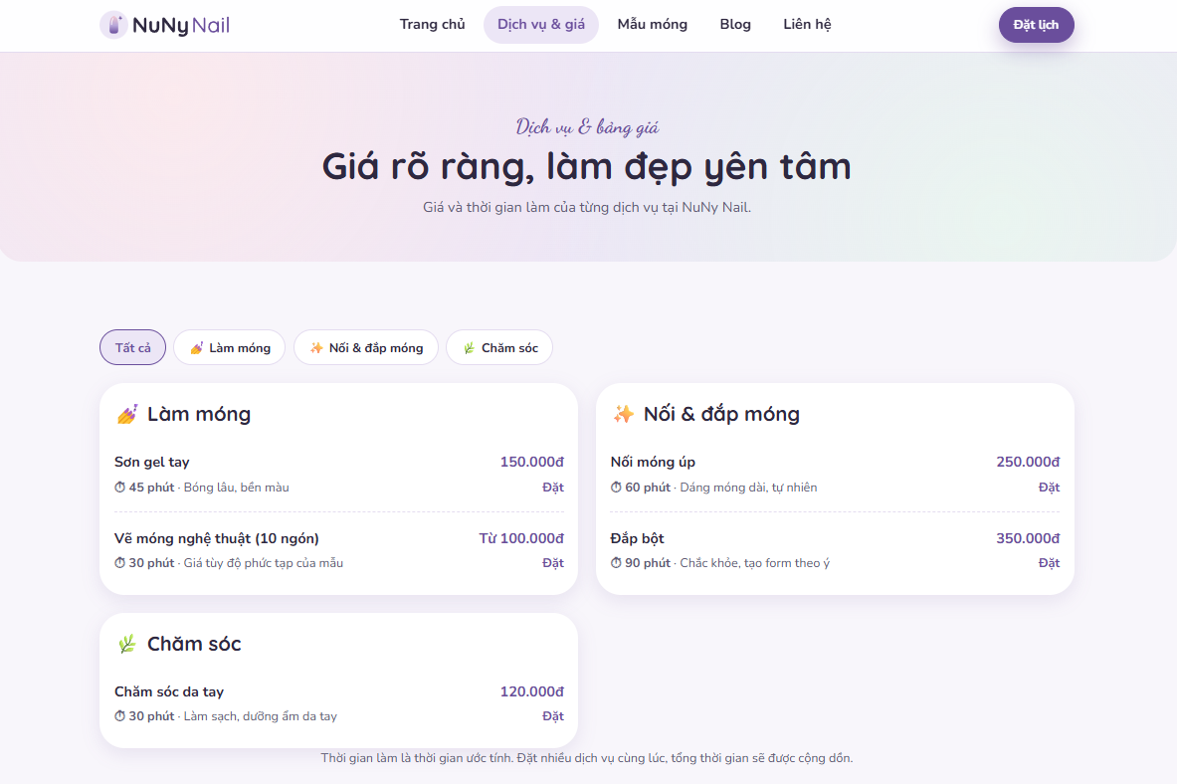The image size is (1177, 784).
Task: Click the 120.000đ price
Action: (532, 691)
